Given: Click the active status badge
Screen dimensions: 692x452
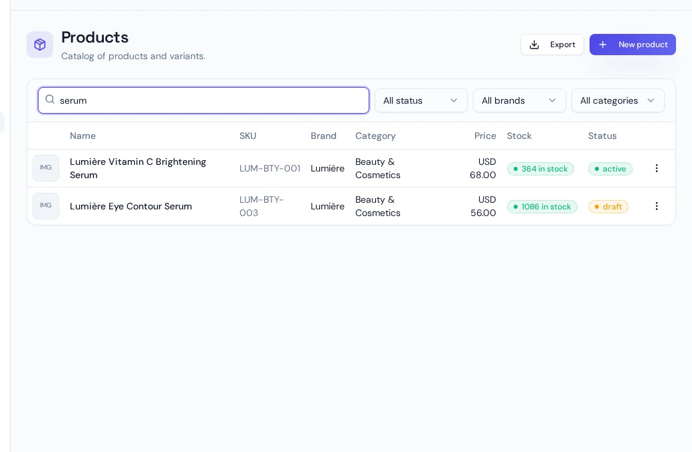Looking at the screenshot, I should [610, 168].
